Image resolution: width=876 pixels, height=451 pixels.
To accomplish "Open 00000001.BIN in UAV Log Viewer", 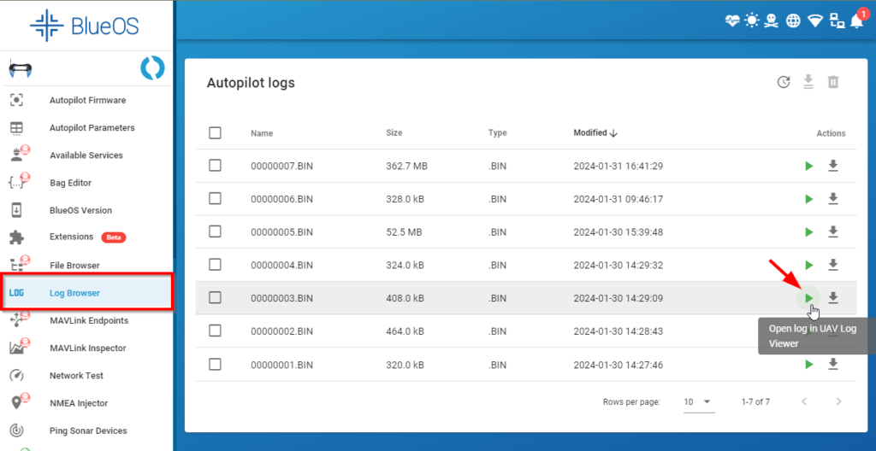I will point(808,365).
